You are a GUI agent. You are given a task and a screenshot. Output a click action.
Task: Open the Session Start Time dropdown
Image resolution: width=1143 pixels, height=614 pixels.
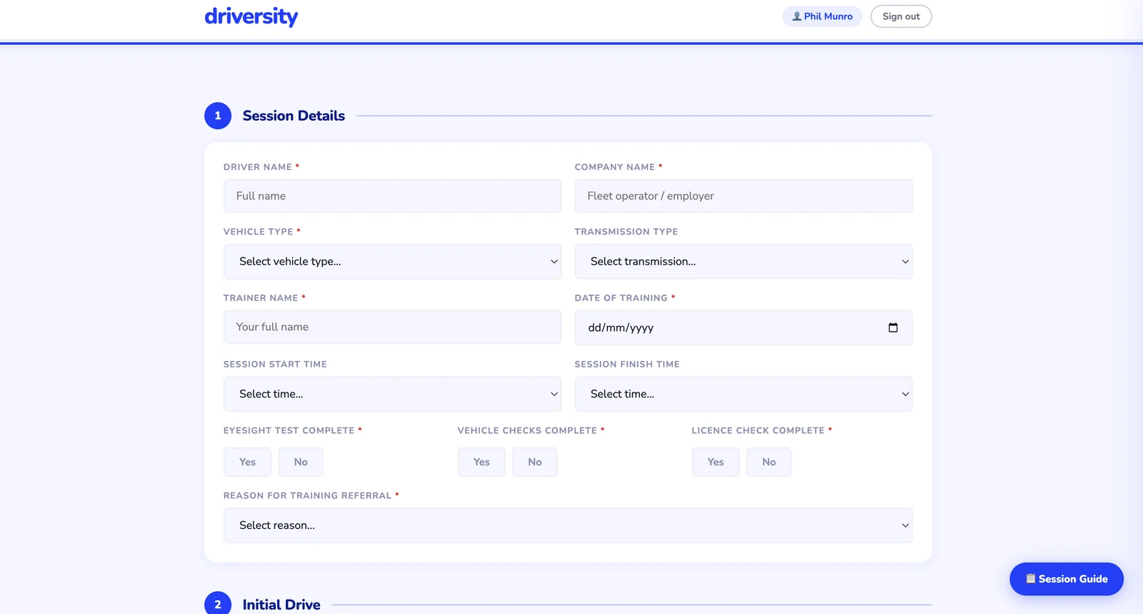point(392,394)
